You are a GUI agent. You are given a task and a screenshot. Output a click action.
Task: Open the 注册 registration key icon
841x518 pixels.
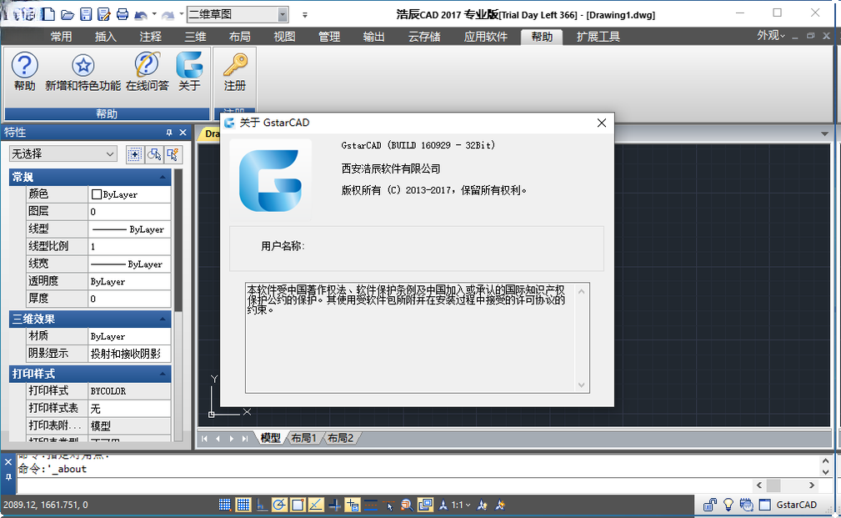click(235, 72)
